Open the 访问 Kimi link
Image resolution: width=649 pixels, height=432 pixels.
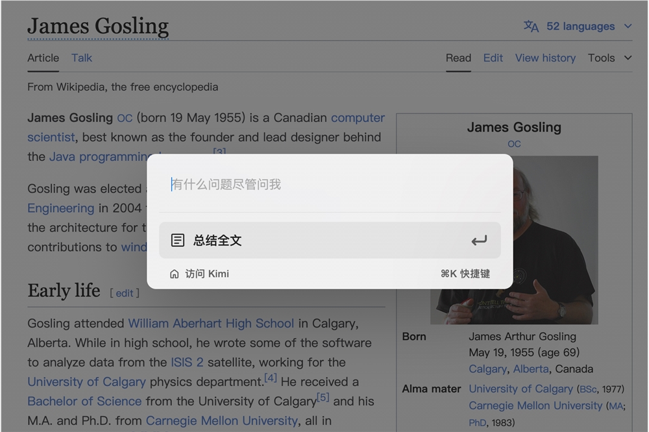(199, 274)
